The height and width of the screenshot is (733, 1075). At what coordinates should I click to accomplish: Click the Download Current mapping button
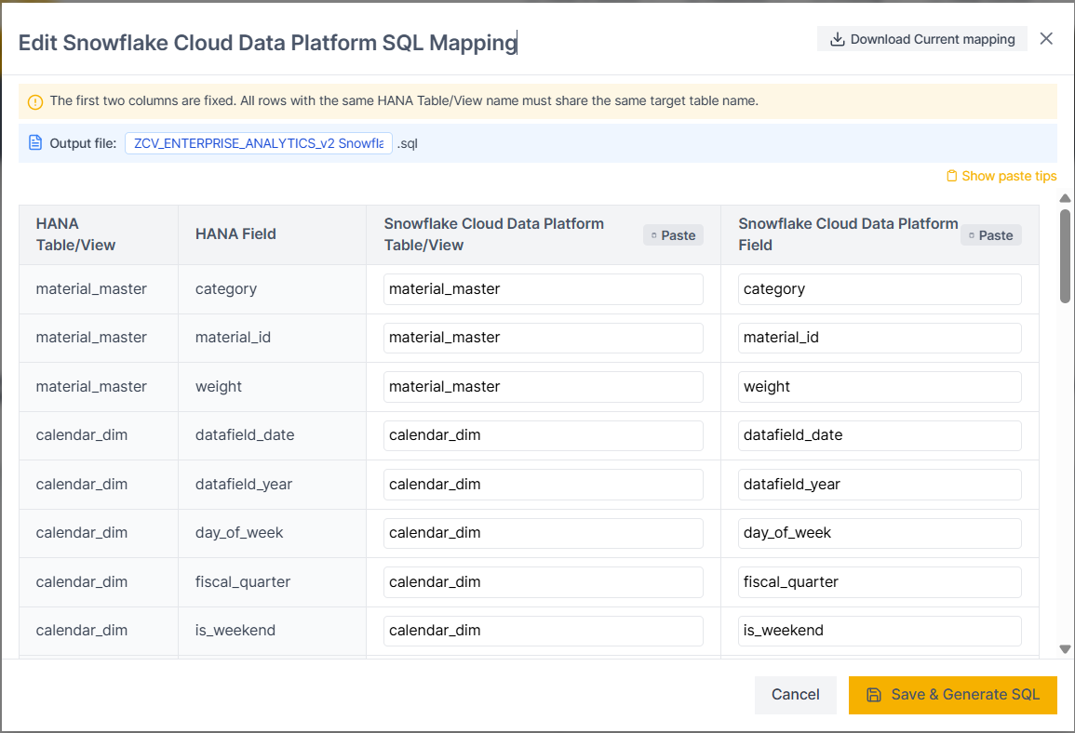922,39
